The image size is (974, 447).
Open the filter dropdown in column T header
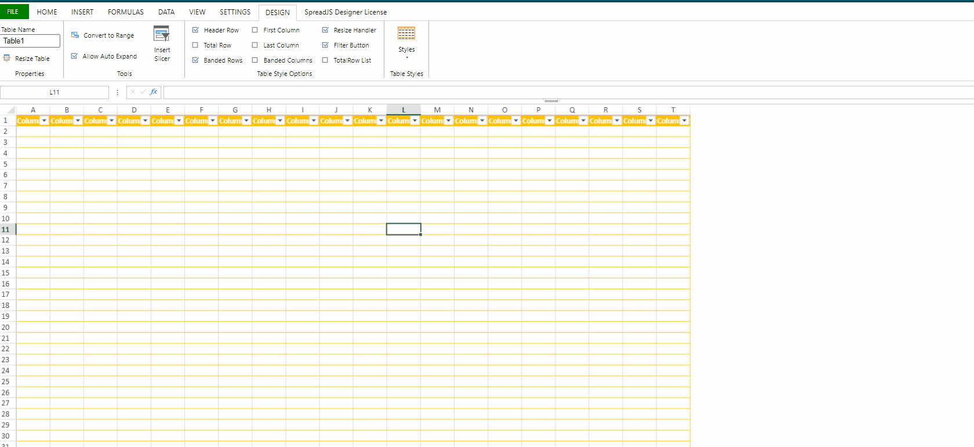[x=684, y=121]
